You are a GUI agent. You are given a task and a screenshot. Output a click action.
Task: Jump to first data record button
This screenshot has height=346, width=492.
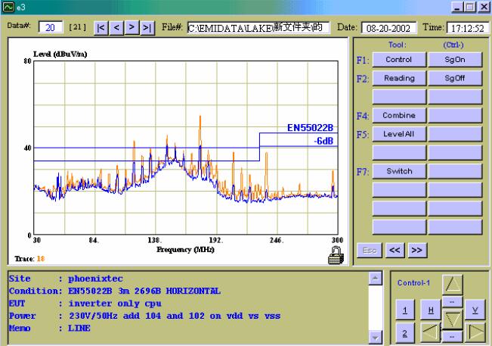101,28
